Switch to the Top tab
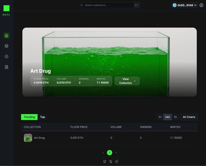The height and width of the screenshot is (166, 206). [42, 117]
